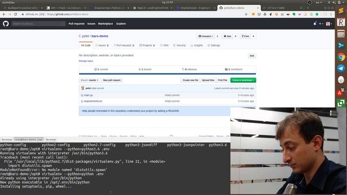Click New pull request button

click(x=112, y=80)
